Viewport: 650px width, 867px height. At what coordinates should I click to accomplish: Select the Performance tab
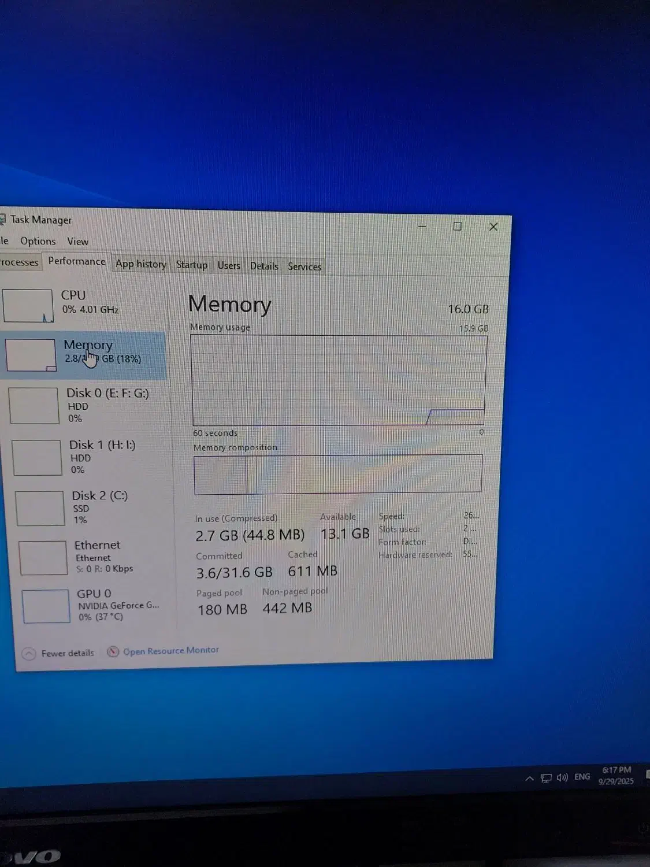77,261
